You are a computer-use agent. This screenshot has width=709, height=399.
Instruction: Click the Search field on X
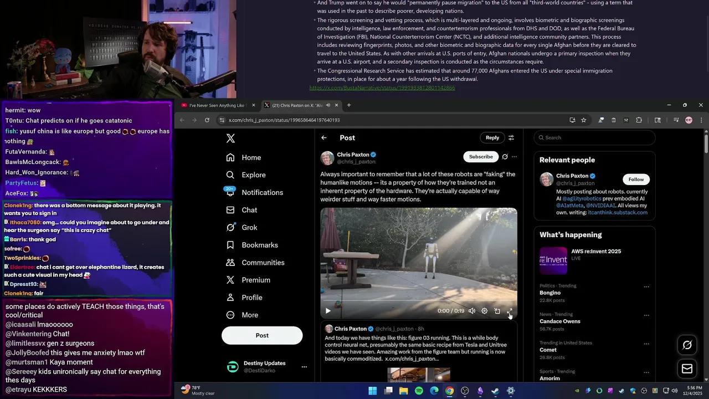point(594,137)
